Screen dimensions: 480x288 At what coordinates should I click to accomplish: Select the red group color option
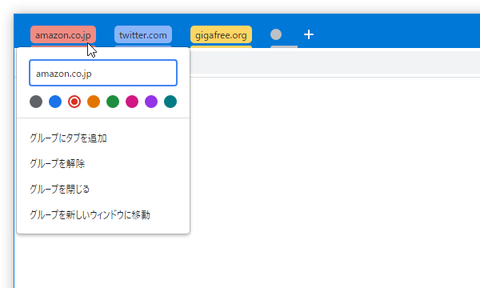pyautogui.click(x=74, y=102)
